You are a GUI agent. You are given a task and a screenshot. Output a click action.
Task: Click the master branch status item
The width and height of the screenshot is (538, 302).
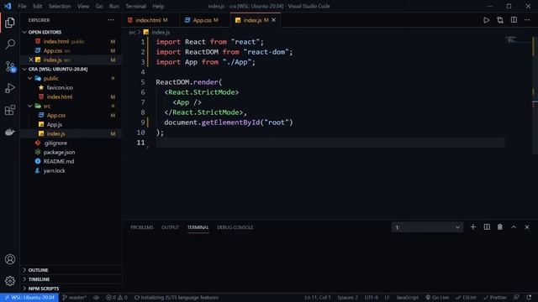coord(75,298)
